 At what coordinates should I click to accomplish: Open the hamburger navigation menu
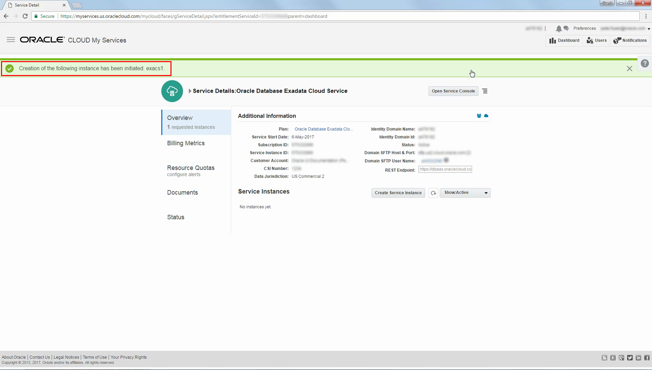point(11,40)
